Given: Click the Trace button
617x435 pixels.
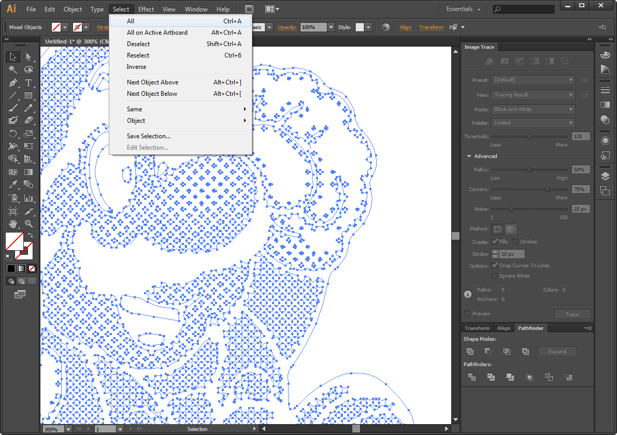Looking at the screenshot, I should (572, 314).
